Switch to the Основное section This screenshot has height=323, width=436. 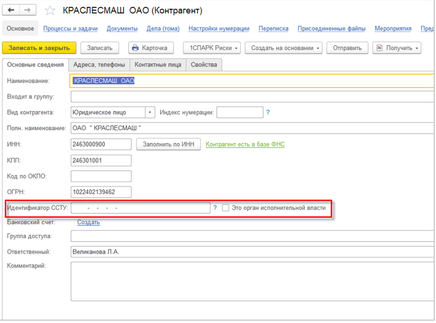(20, 29)
